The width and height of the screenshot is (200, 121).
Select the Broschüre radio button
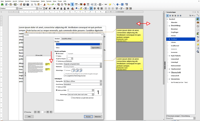[x=57, y=100]
